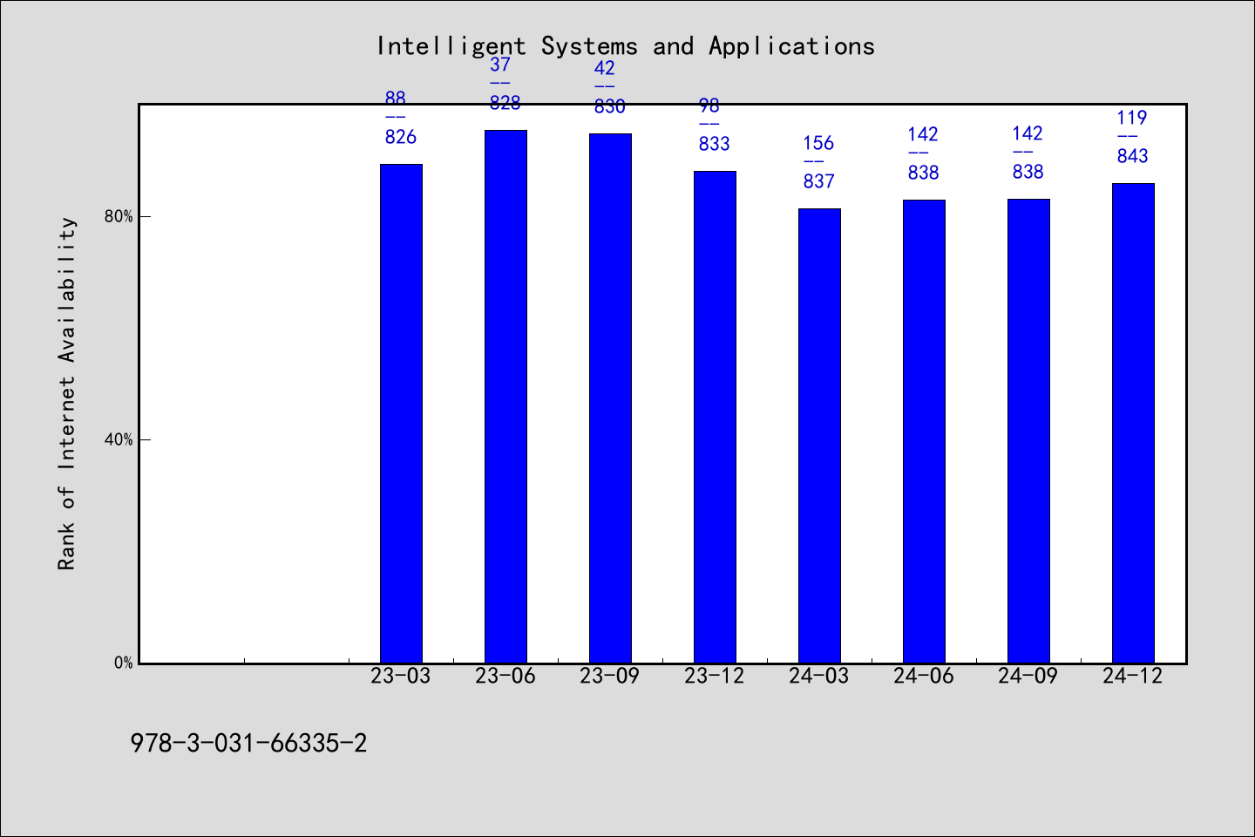Click the 838 label above the 24-06 bar

pyautogui.click(x=924, y=173)
